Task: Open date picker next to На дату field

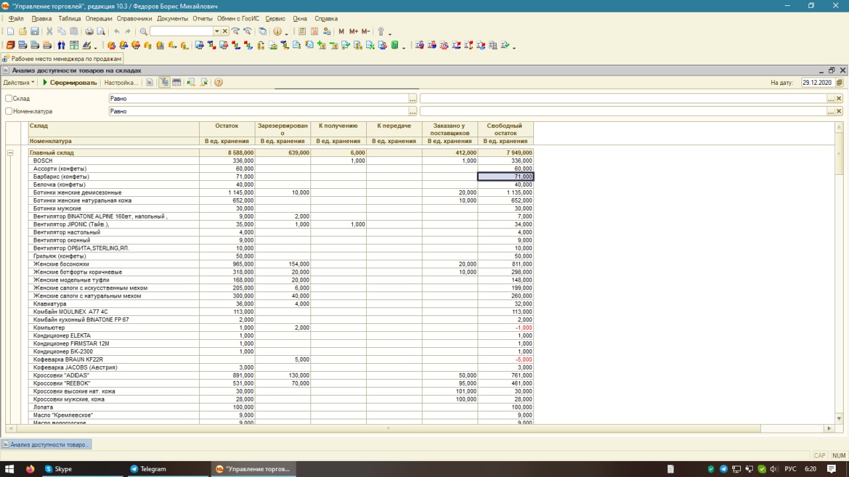Action: click(840, 83)
